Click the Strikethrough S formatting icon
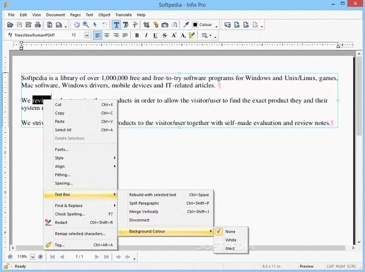 pyautogui.click(x=165, y=35)
